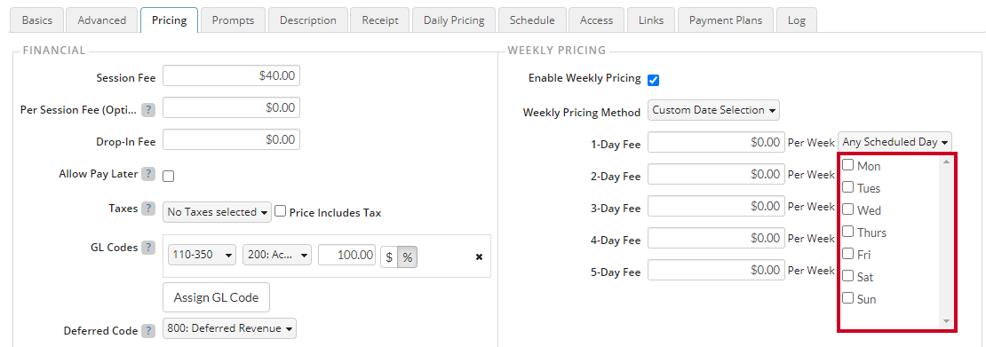Open the Taxes help question mark
Screen dimensions: 986x347
coord(147,209)
